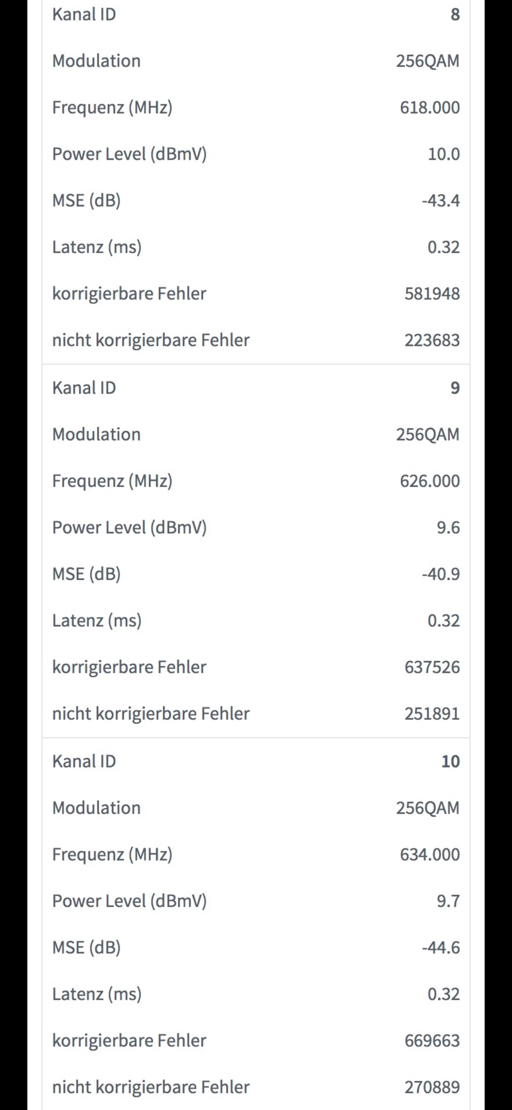Select the MSE value -44.6
The width and height of the screenshot is (512, 1110).
[x=440, y=947]
